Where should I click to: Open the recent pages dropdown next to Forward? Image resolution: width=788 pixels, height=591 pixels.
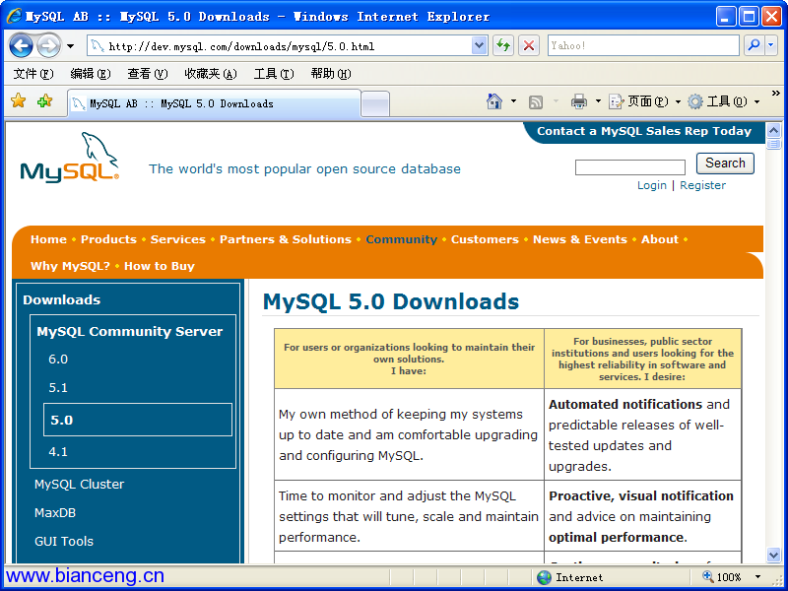tap(70, 46)
